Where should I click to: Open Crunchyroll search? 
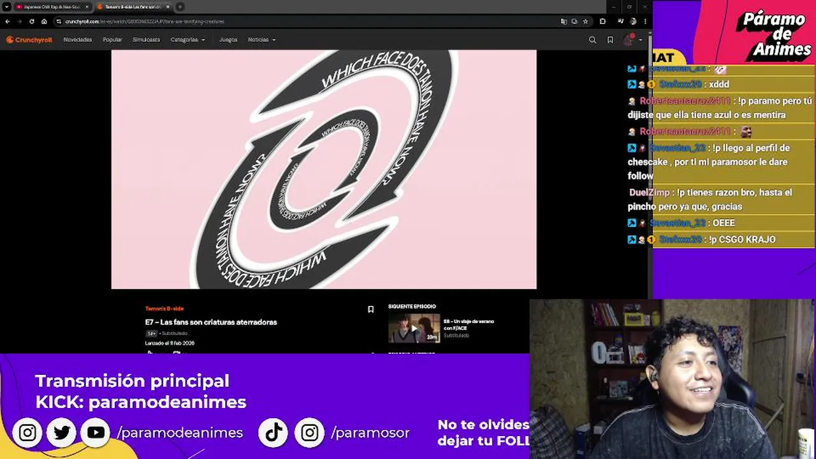coord(592,40)
